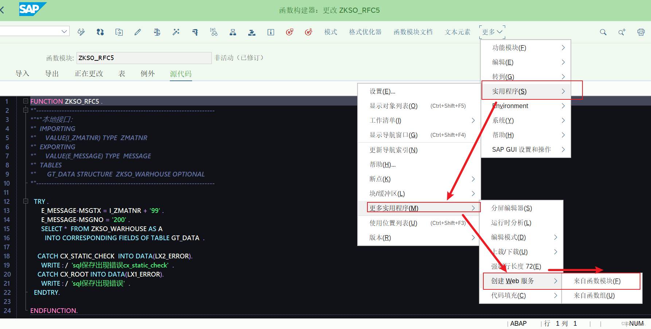
Task: Open 块/缓冲区(L) submenu
Action: coord(419,194)
